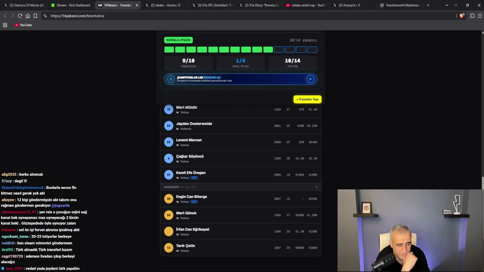The height and width of the screenshot is (272, 484).
Task: Open the browser main menu icon
Action: point(480,16)
